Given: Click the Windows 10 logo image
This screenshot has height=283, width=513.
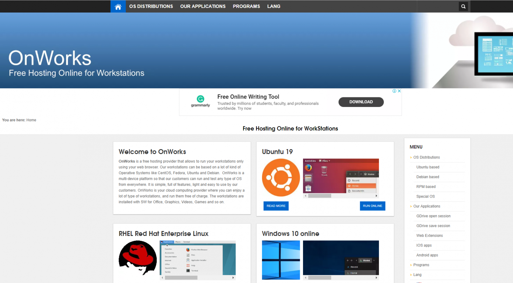Looking at the screenshot, I should click(x=281, y=260).
